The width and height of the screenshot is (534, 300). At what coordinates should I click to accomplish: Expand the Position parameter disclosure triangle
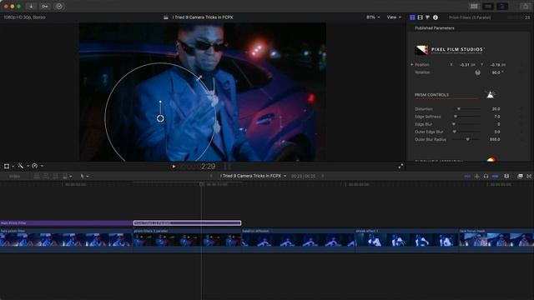point(411,64)
